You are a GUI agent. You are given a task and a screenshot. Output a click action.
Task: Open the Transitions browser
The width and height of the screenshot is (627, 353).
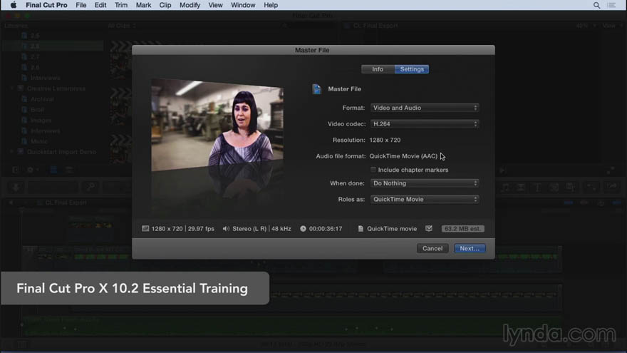pyautogui.click(x=521, y=187)
